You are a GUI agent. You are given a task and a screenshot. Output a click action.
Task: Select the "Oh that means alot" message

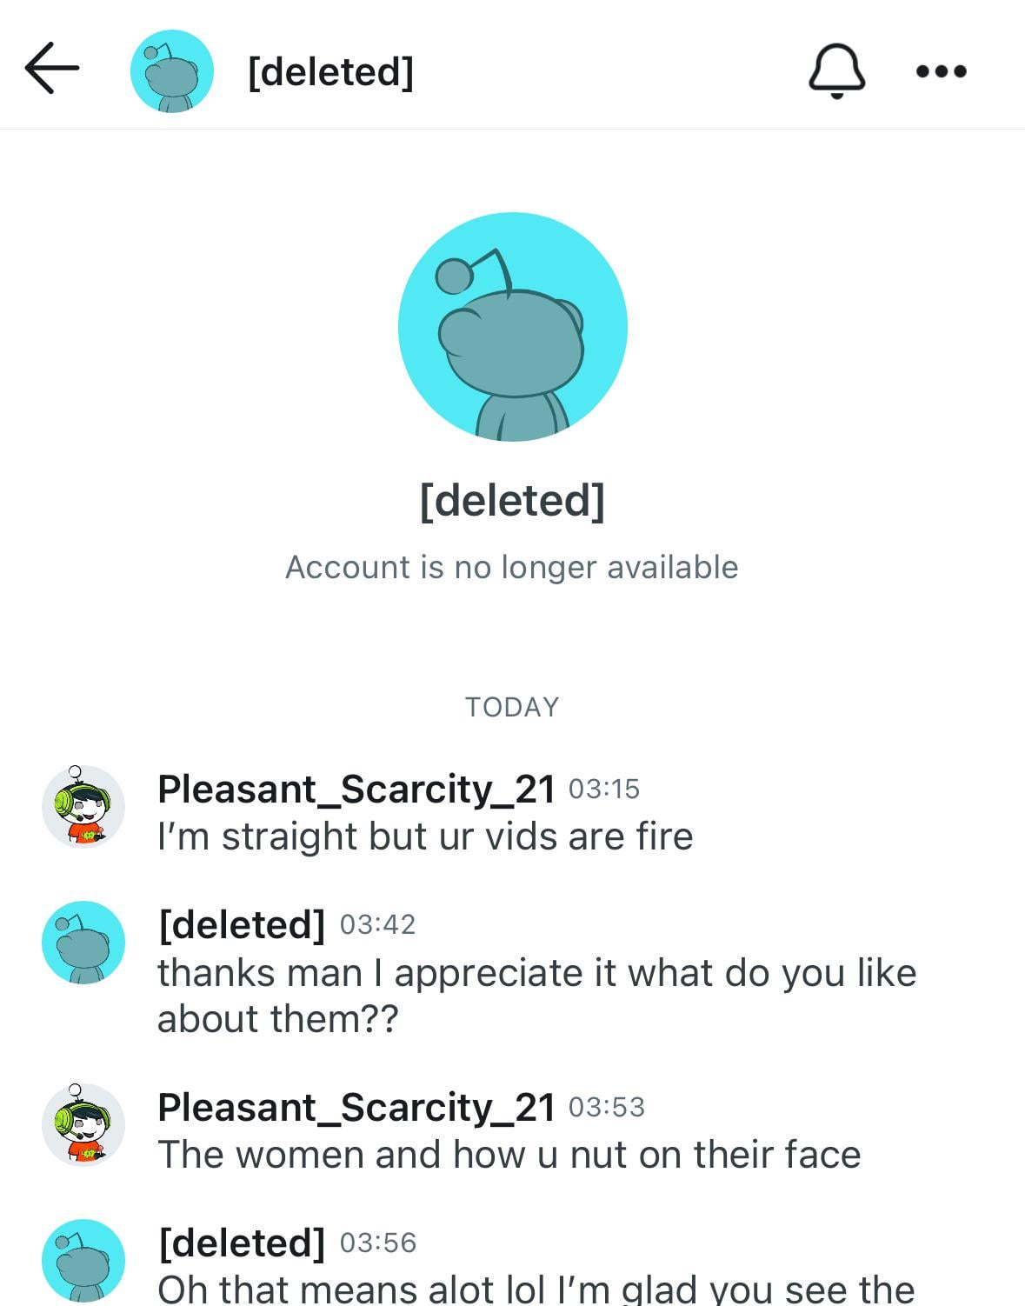click(x=536, y=1289)
